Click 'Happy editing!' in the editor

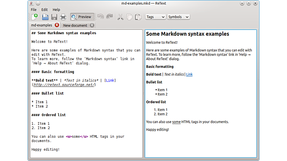pos(45,149)
